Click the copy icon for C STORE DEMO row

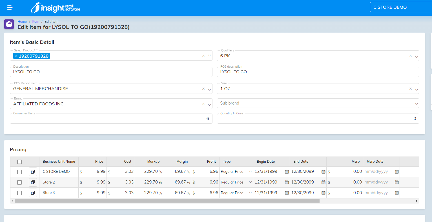(33, 172)
